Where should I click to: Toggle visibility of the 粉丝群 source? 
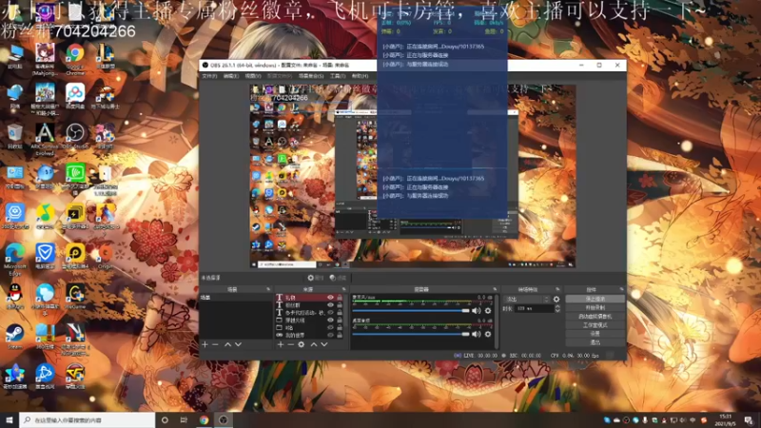(330, 305)
